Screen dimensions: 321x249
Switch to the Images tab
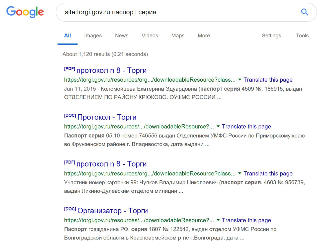[93, 35]
